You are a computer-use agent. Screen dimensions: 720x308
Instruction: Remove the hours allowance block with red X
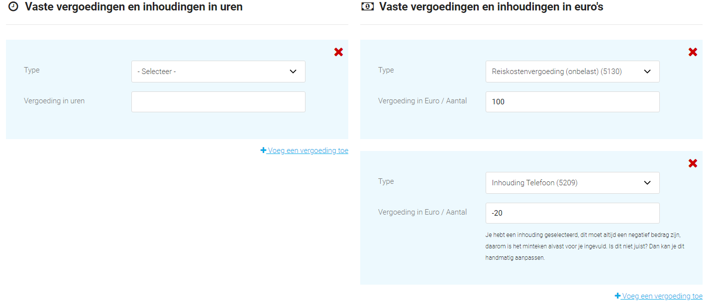coord(338,52)
